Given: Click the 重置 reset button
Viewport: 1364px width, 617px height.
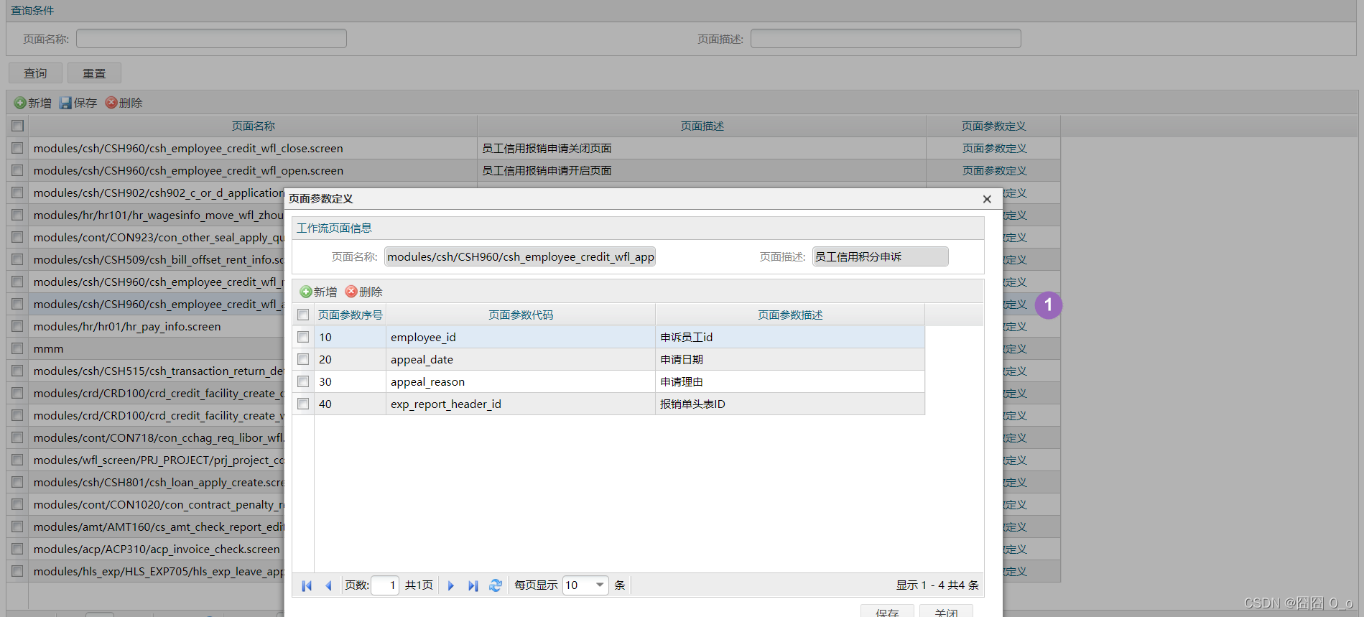Looking at the screenshot, I should [94, 73].
